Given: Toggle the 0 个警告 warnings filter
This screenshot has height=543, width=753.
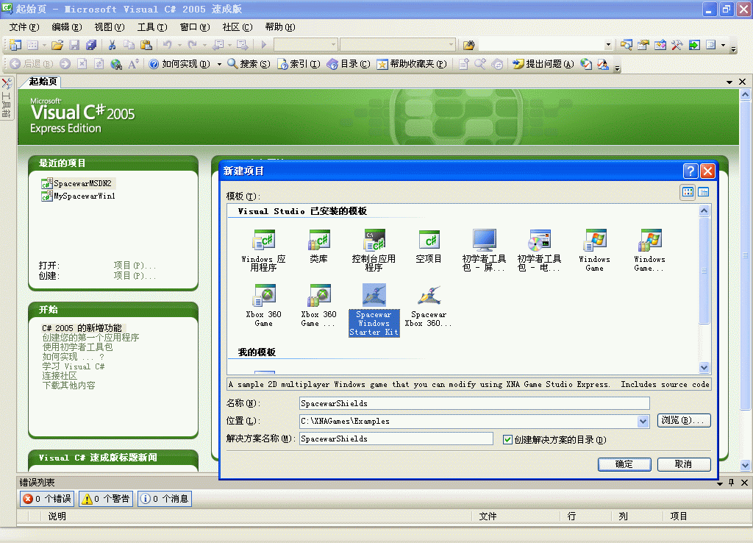Looking at the screenshot, I should (106, 499).
